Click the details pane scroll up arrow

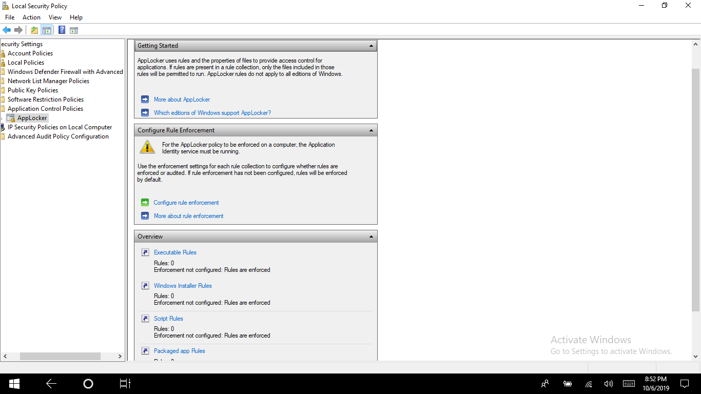coord(696,45)
